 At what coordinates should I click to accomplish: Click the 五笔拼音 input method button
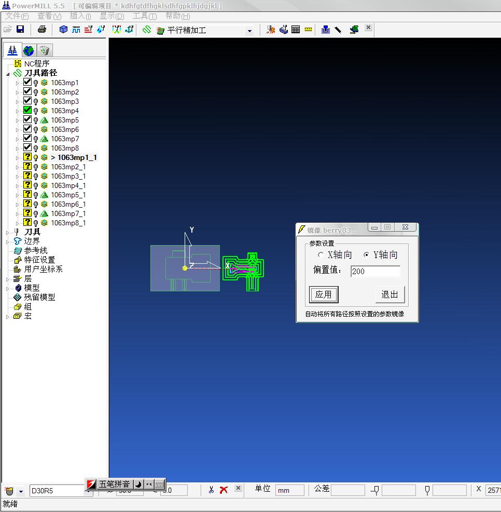coord(114,484)
